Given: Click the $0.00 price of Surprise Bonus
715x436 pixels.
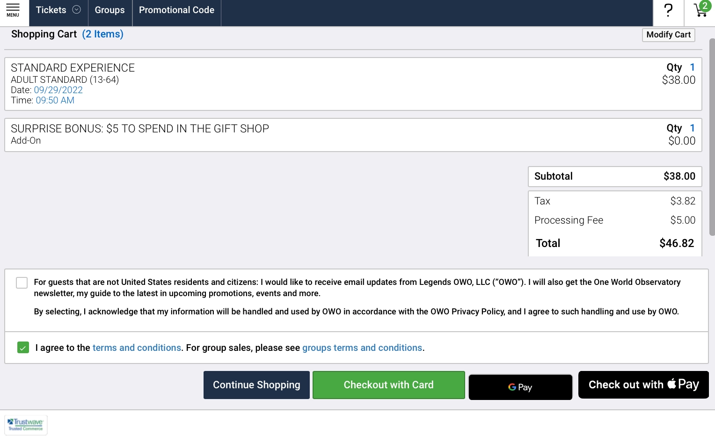Looking at the screenshot, I should (682, 141).
